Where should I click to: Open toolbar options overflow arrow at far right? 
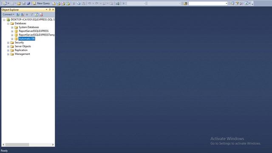point(252,4)
